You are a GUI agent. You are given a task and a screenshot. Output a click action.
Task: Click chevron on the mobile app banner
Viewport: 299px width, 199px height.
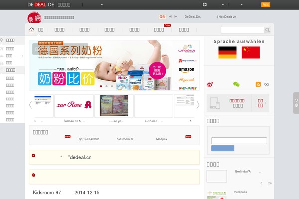coord(265,103)
